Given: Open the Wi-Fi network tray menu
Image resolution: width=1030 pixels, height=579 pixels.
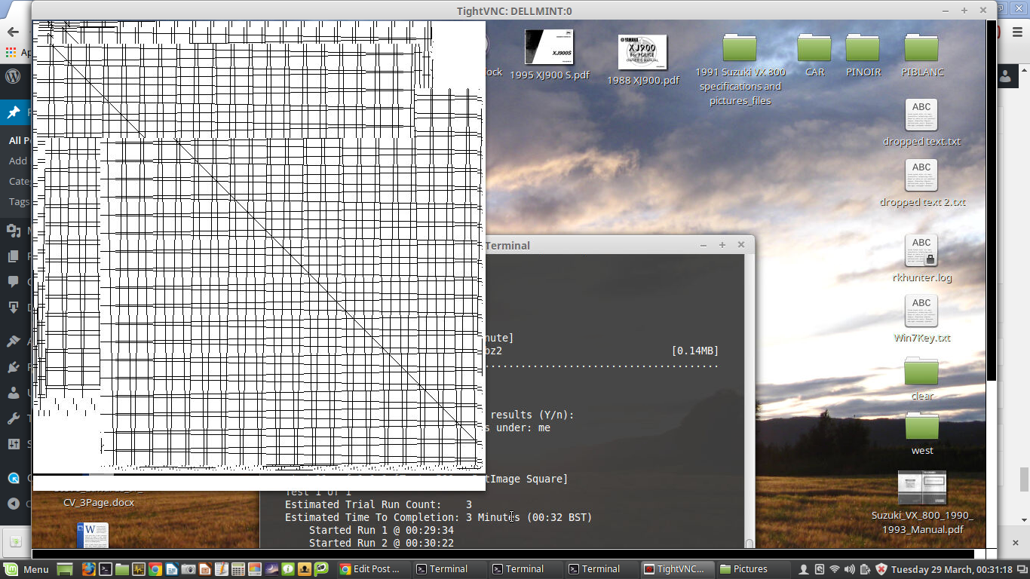Looking at the screenshot, I should point(835,569).
